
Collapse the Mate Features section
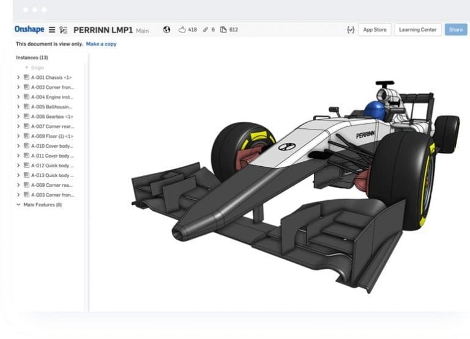[18, 205]
